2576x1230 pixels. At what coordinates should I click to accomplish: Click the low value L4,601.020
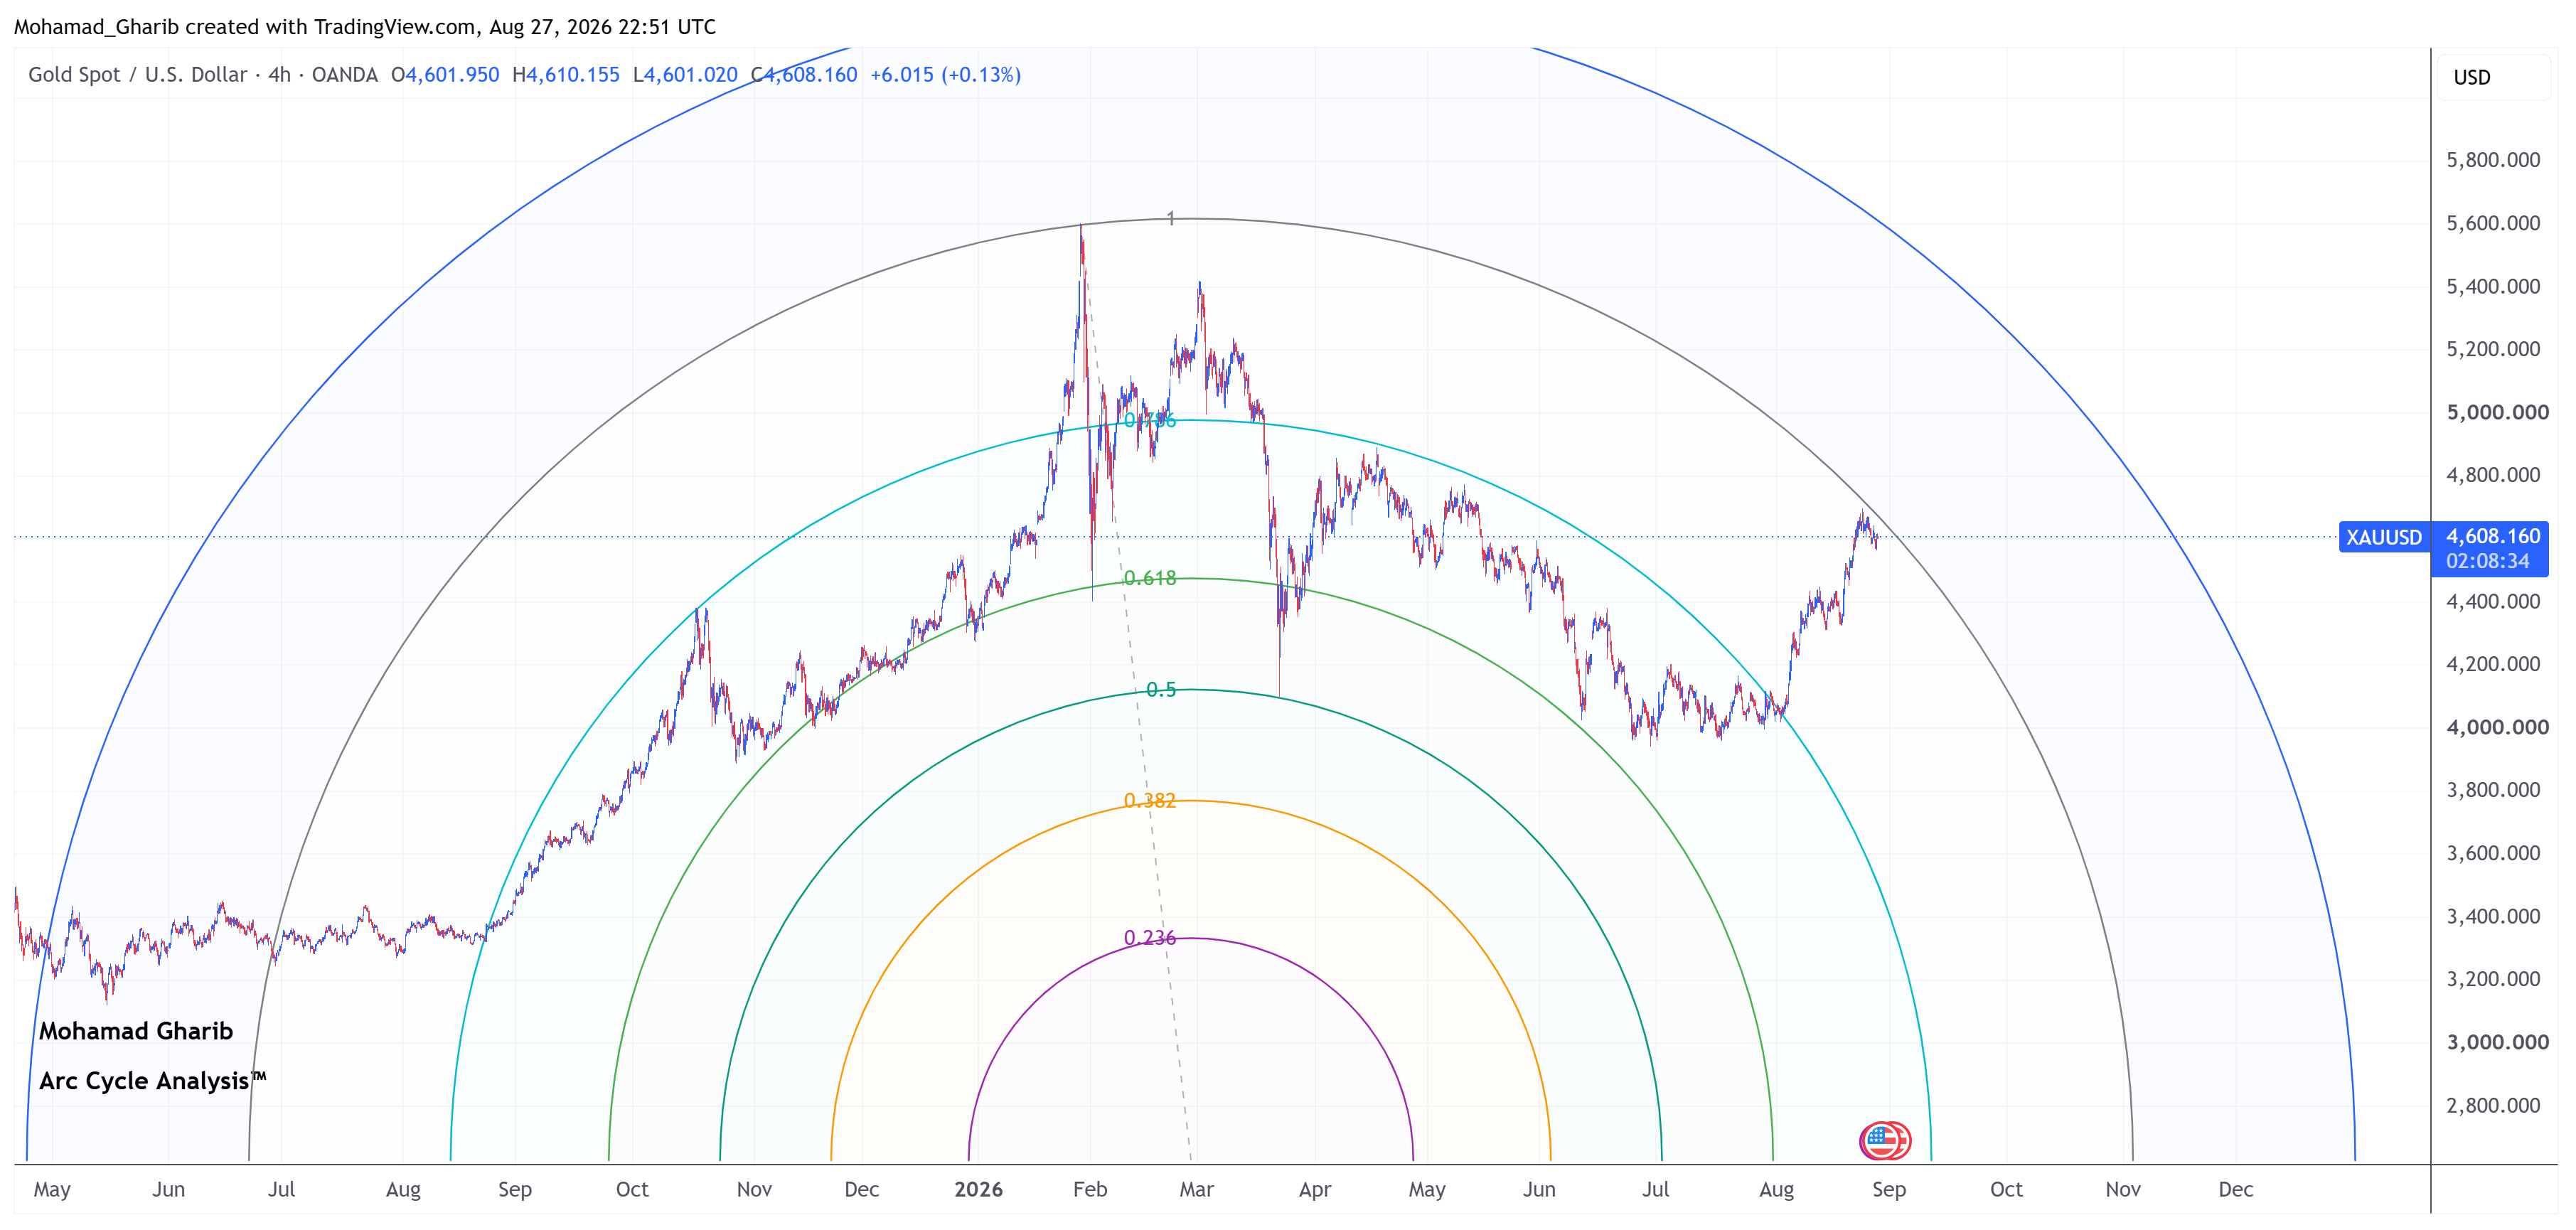tap(685, 75)
